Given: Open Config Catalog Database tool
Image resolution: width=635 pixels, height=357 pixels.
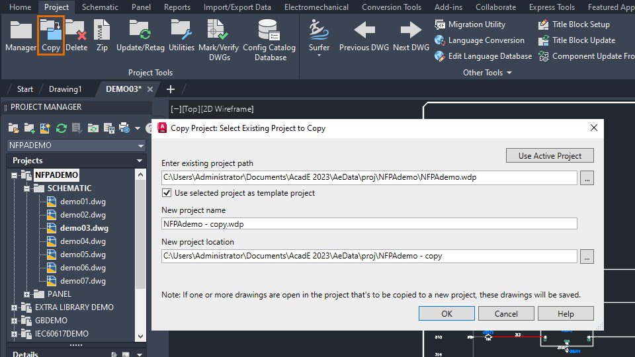Looking at the screenshot, I should coord(269,40).
